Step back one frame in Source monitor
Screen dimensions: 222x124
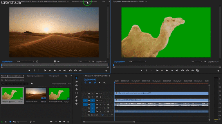click(50, 70)
